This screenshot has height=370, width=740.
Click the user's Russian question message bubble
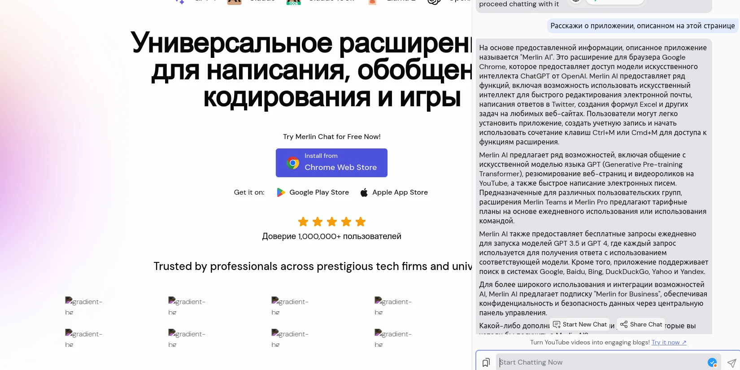point(642,26)
